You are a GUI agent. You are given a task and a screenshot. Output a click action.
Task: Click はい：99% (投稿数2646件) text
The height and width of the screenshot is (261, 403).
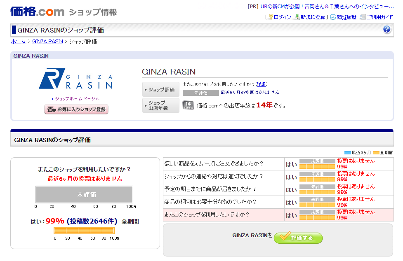pos(74,221)
